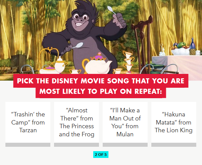Viewport: 202px width, 165px height.
Task: Click the 2 OF 5 progress badge
Action: tap(101, 155)
